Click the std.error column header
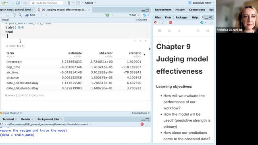Viewport: 258px width, 145px height. click(x=106, y=53)
